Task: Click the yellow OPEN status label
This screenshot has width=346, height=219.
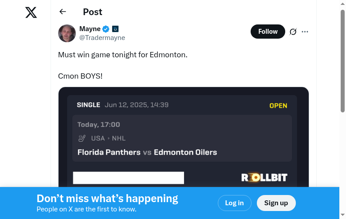Action: coord(278,106)
